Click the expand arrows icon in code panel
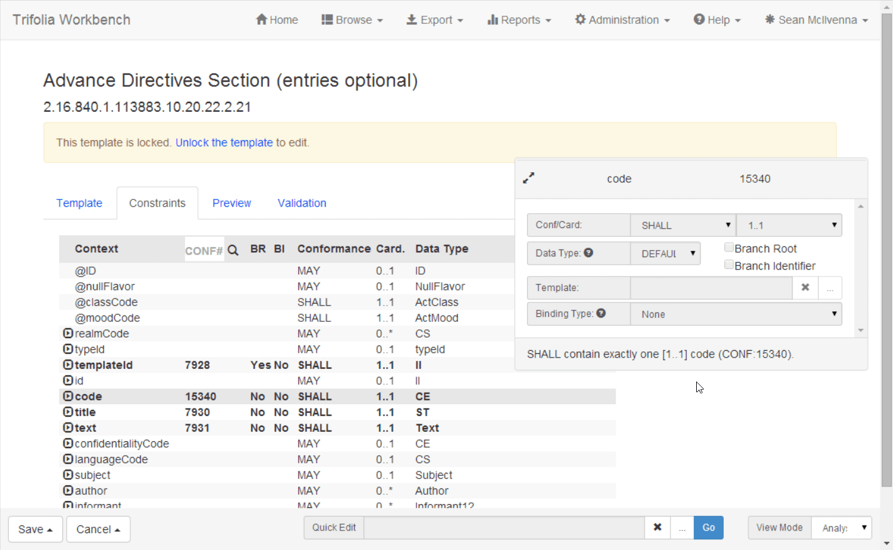 pos(529,179)
